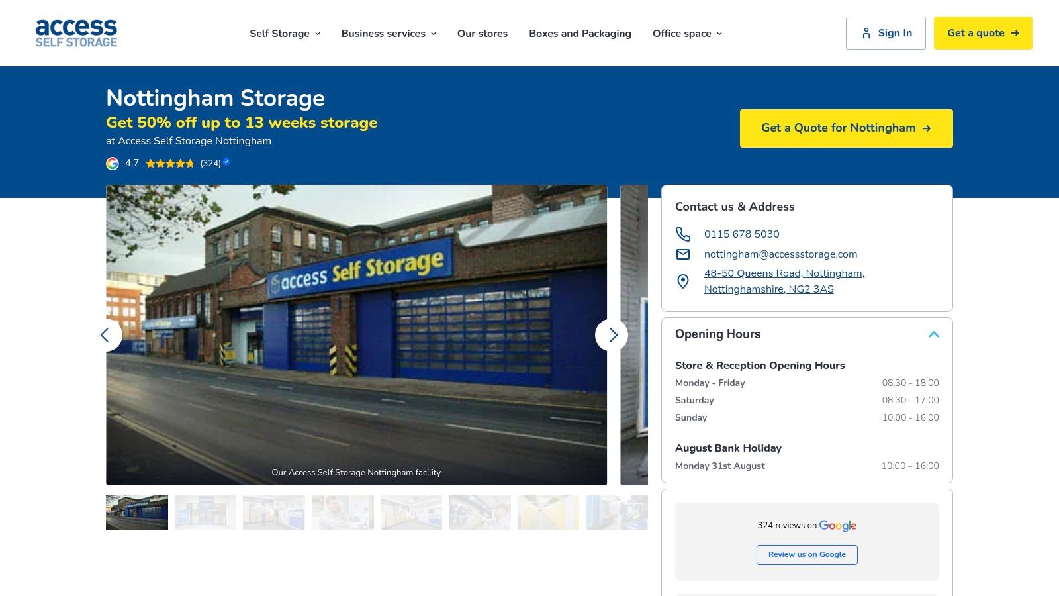Screen dimensions: 1059x596
Task: Click the Google logo icon beside 4.7 rating
Action: click(x=113, y=163)
